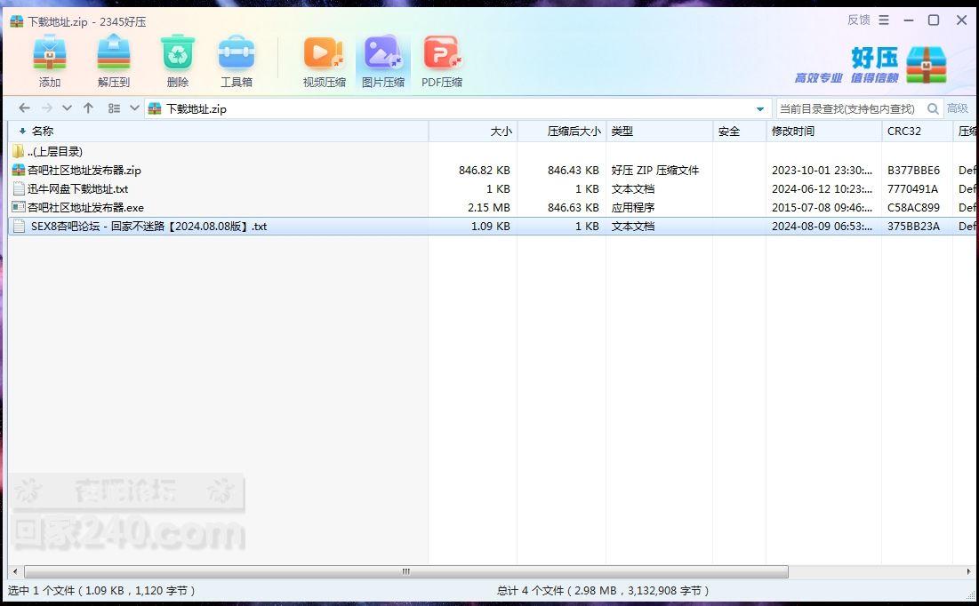Click the 添加 (Add) toolbar icon
Viewport: 979px width, 606px height.
(49, 60)
